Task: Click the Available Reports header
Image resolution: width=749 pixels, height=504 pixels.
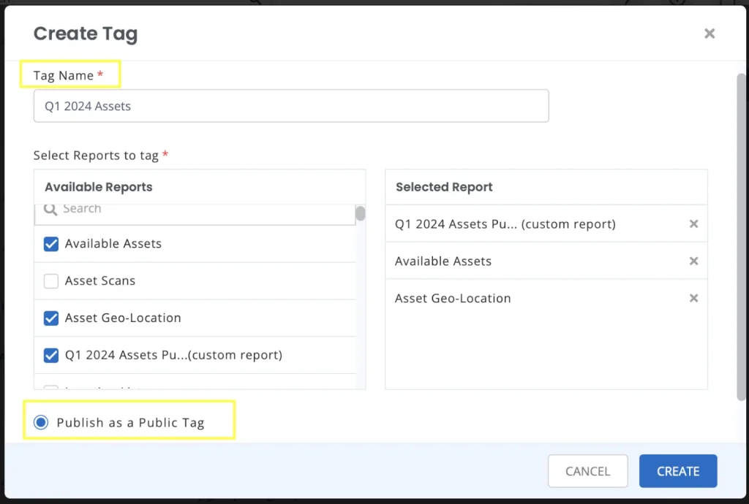Action: [x=99, y=187]
